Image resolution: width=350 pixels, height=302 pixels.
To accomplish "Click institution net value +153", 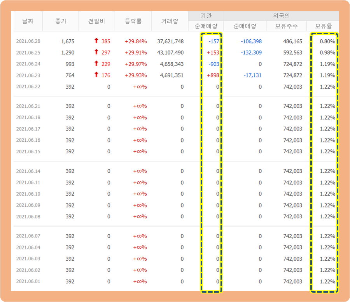I will (x=213, y=53).
